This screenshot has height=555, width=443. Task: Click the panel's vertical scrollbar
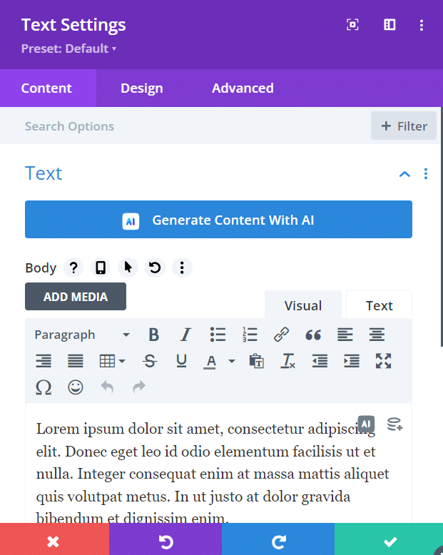tap(442, 227)
